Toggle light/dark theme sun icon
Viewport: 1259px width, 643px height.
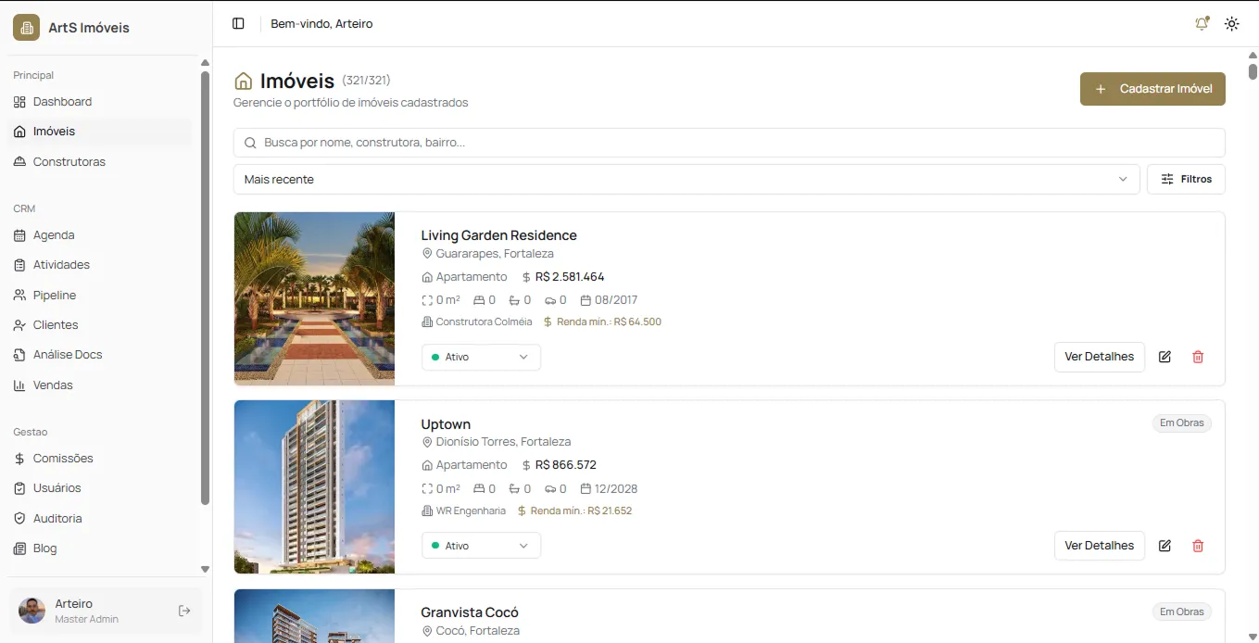(1231, 24)
